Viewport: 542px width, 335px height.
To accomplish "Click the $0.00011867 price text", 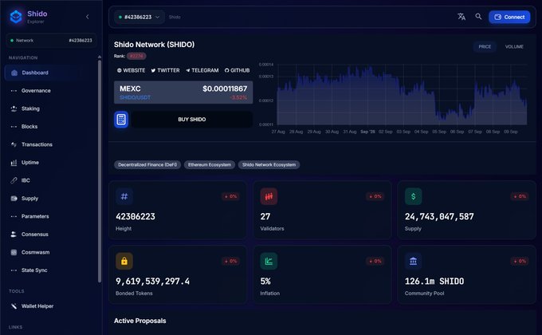I will pyautogui.click(x=225, y=89).
